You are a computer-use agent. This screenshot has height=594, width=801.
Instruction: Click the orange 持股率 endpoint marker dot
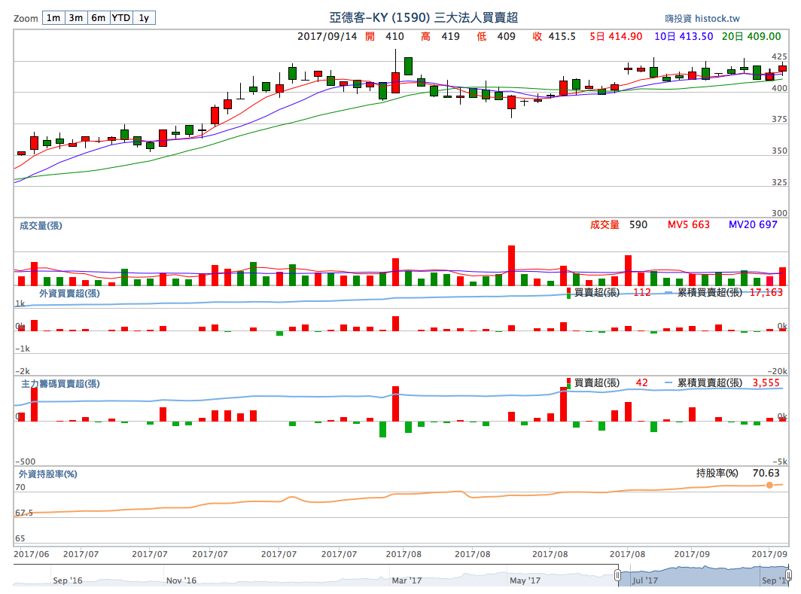pyautogui.click(x=769, y=485)
